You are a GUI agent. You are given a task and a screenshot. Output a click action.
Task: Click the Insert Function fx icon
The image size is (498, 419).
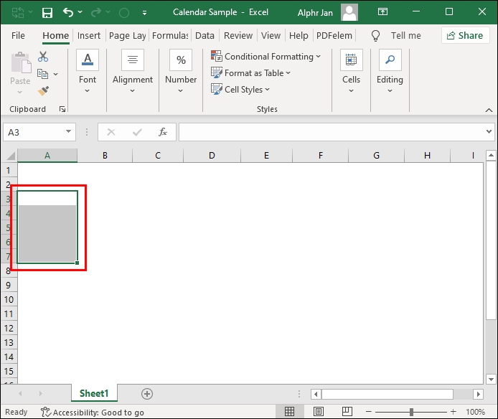pyautogui.click(x=163, y=132)
